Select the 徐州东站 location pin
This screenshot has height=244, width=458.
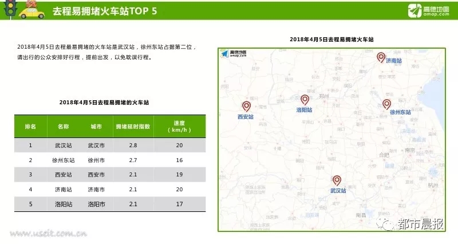click(x=387, y=104)
